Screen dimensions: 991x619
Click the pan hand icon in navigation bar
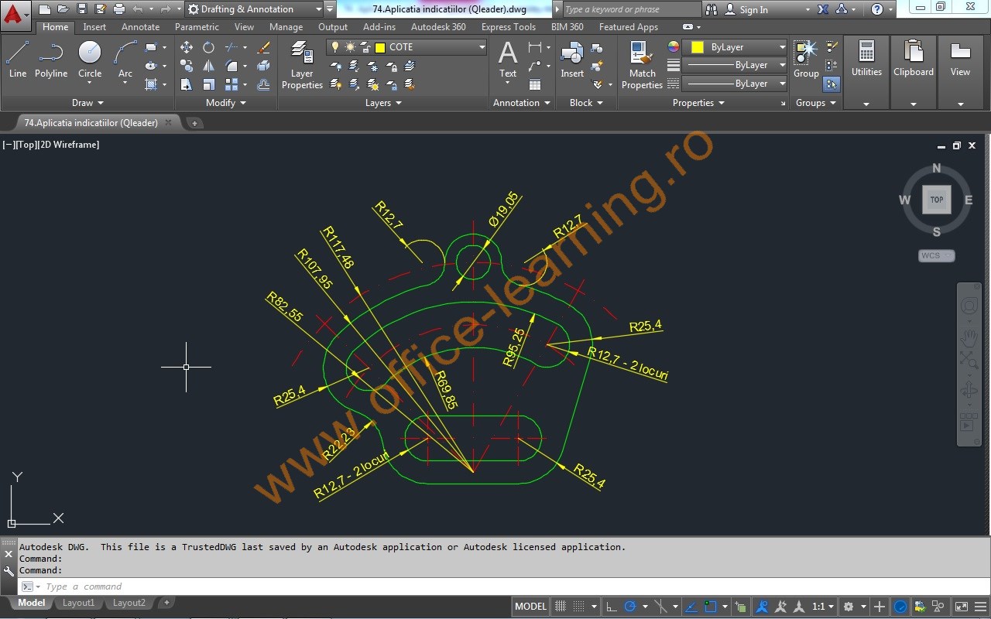click(969, 337)
